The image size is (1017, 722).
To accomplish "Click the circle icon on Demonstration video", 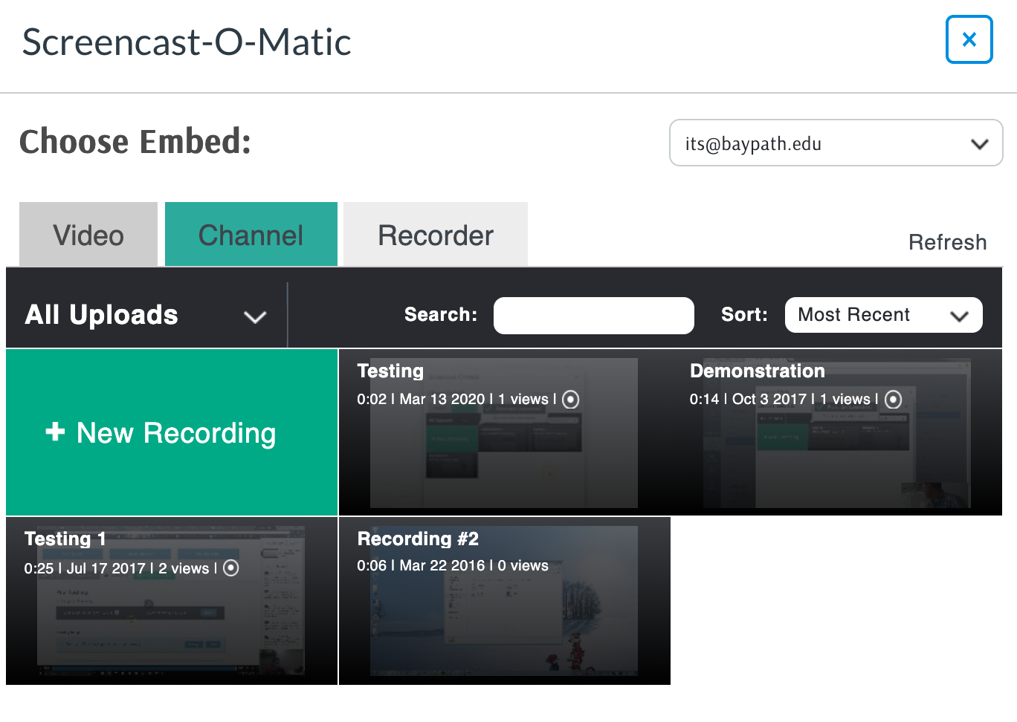I will [x=894, y=400].
